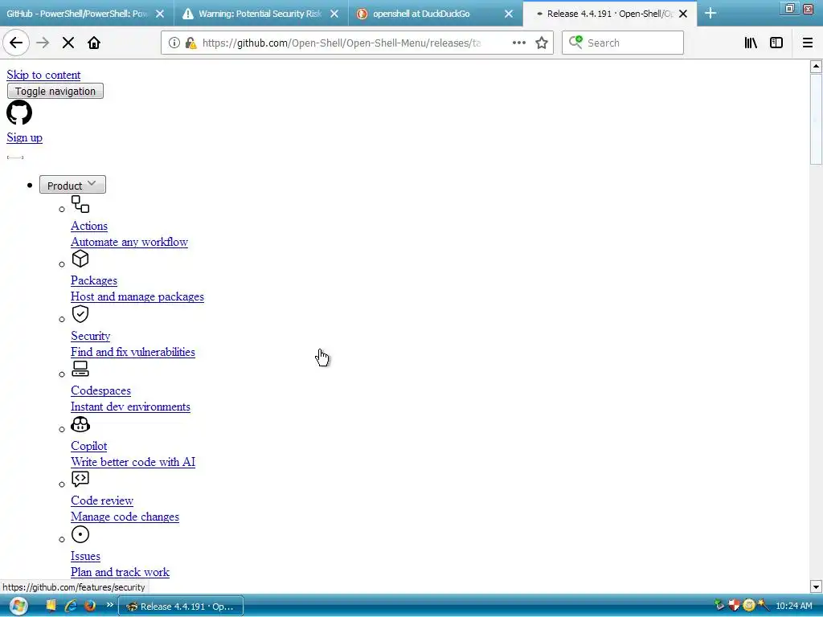Go back with the browser back arrow
This screenshot has width=823, height=617.
click(x=16, y=43)
